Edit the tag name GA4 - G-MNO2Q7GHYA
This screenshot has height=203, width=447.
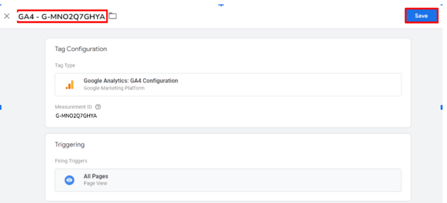pos(62,17)
